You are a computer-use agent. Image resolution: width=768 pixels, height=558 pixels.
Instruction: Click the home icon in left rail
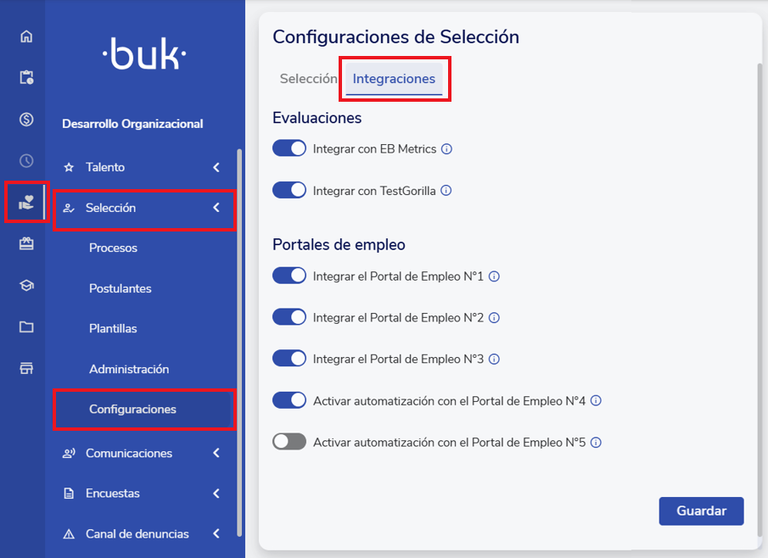26,36
